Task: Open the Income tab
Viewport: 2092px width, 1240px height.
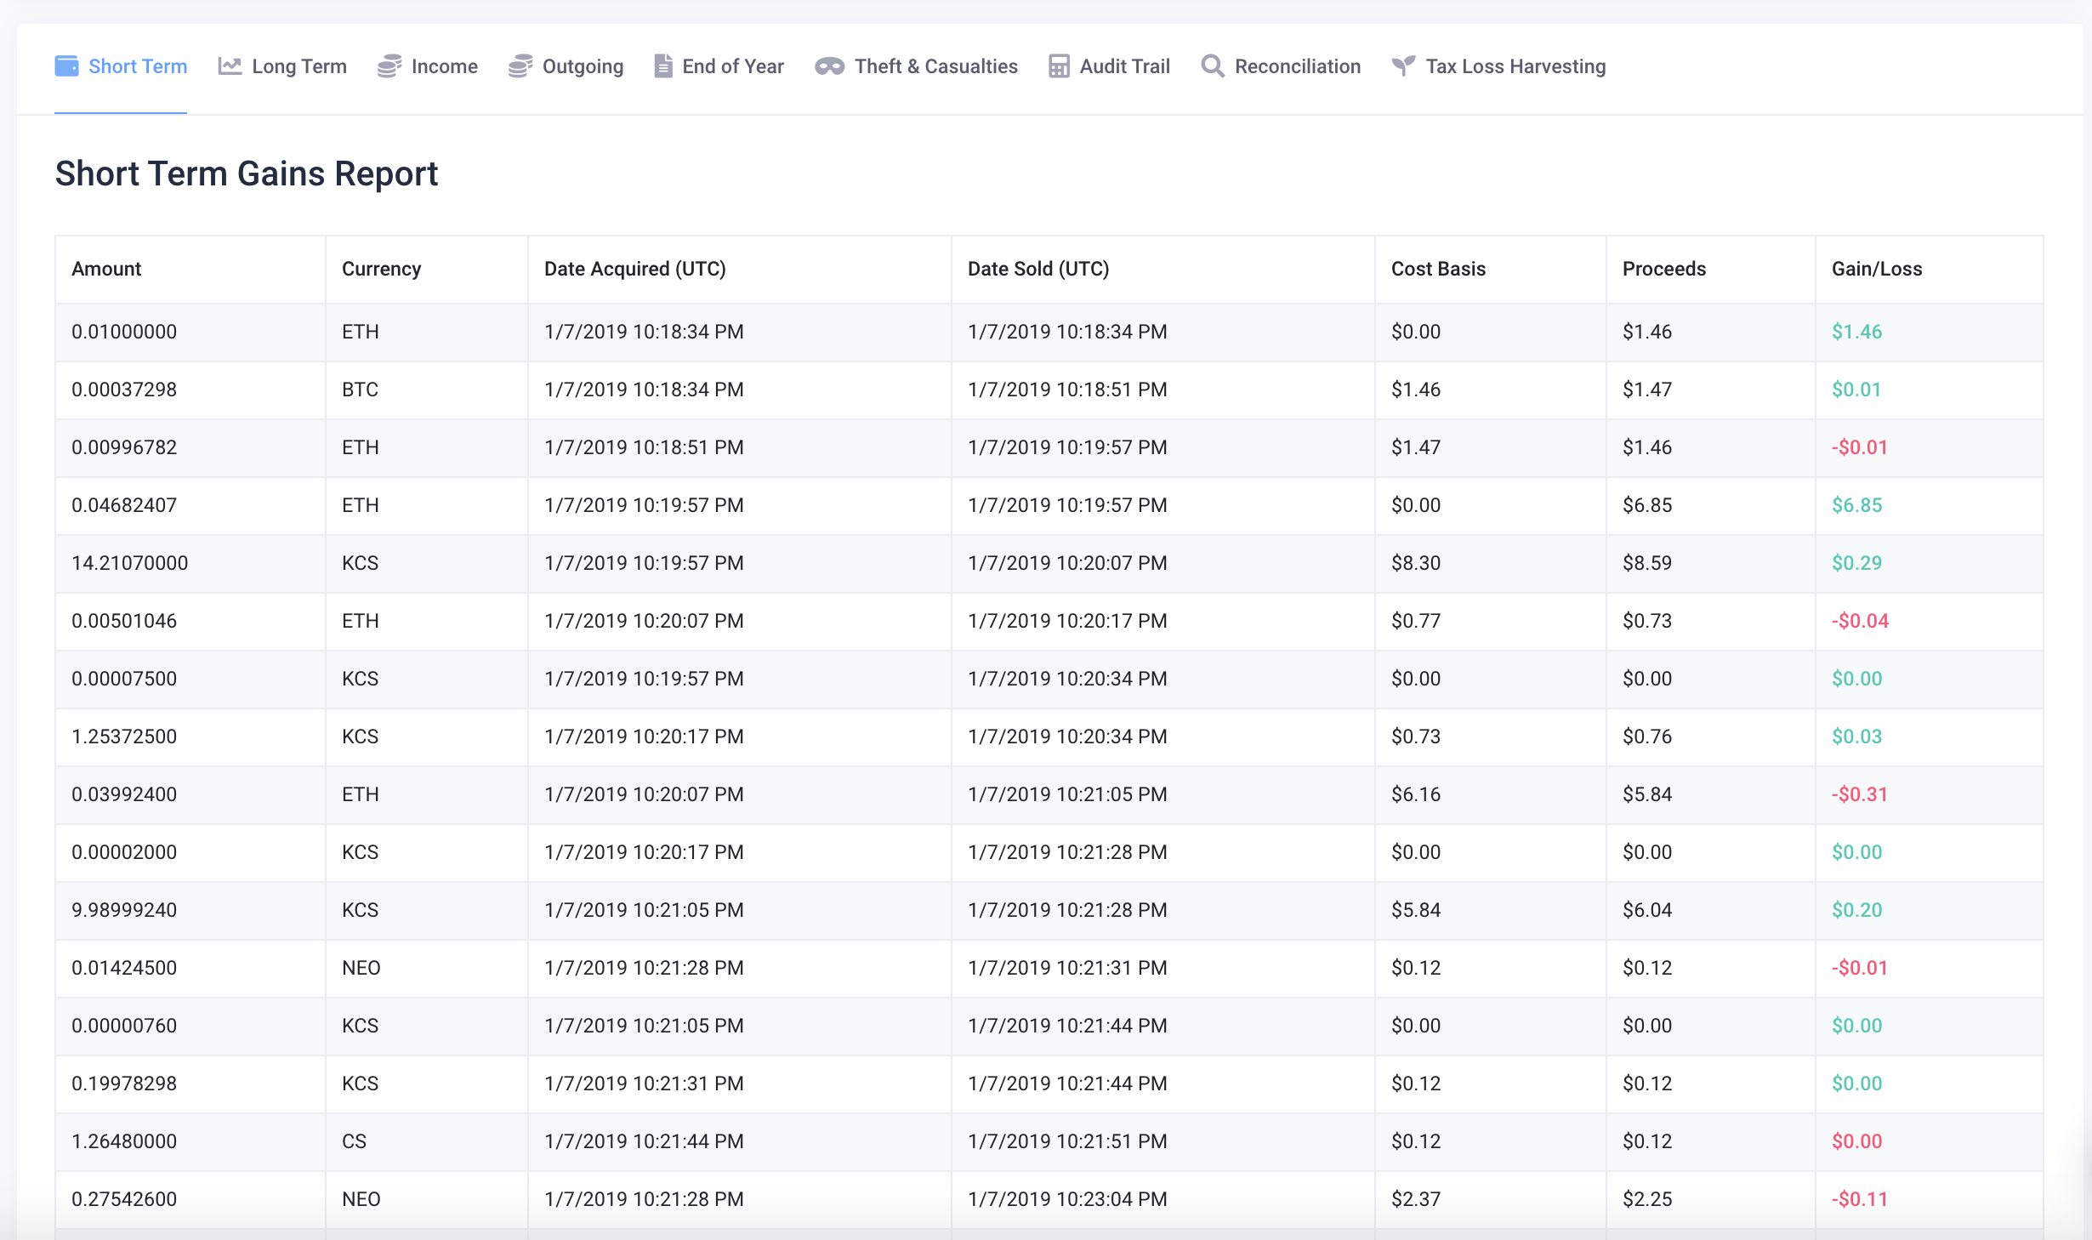Action: click(428, 66)
